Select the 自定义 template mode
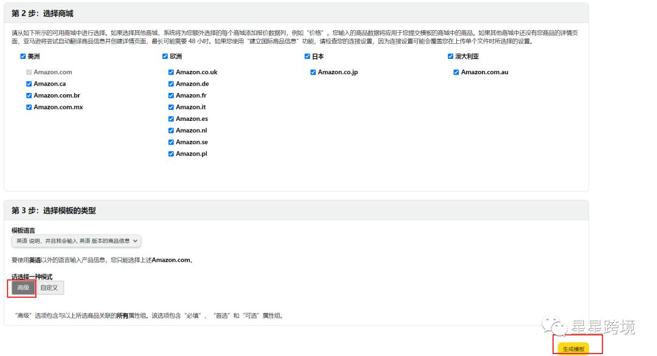The height and width of the screenshot is (356, 657). coord(47,287)
